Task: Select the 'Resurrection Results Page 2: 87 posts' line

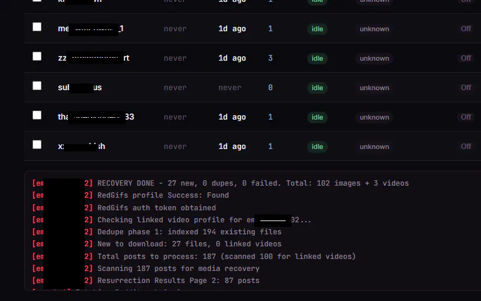Action: click(146, 281)
